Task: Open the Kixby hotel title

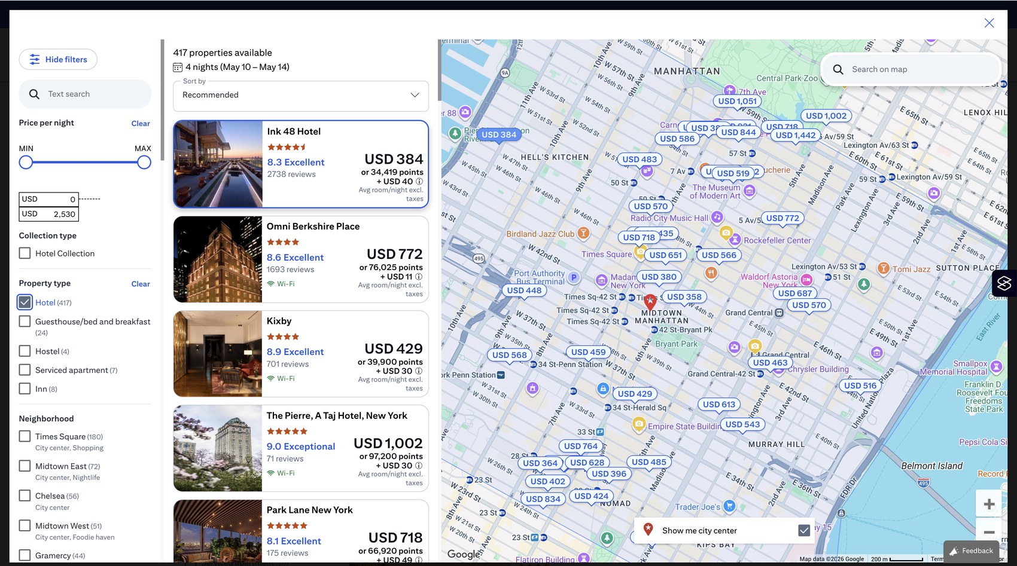Action: [x=279, y=321]
